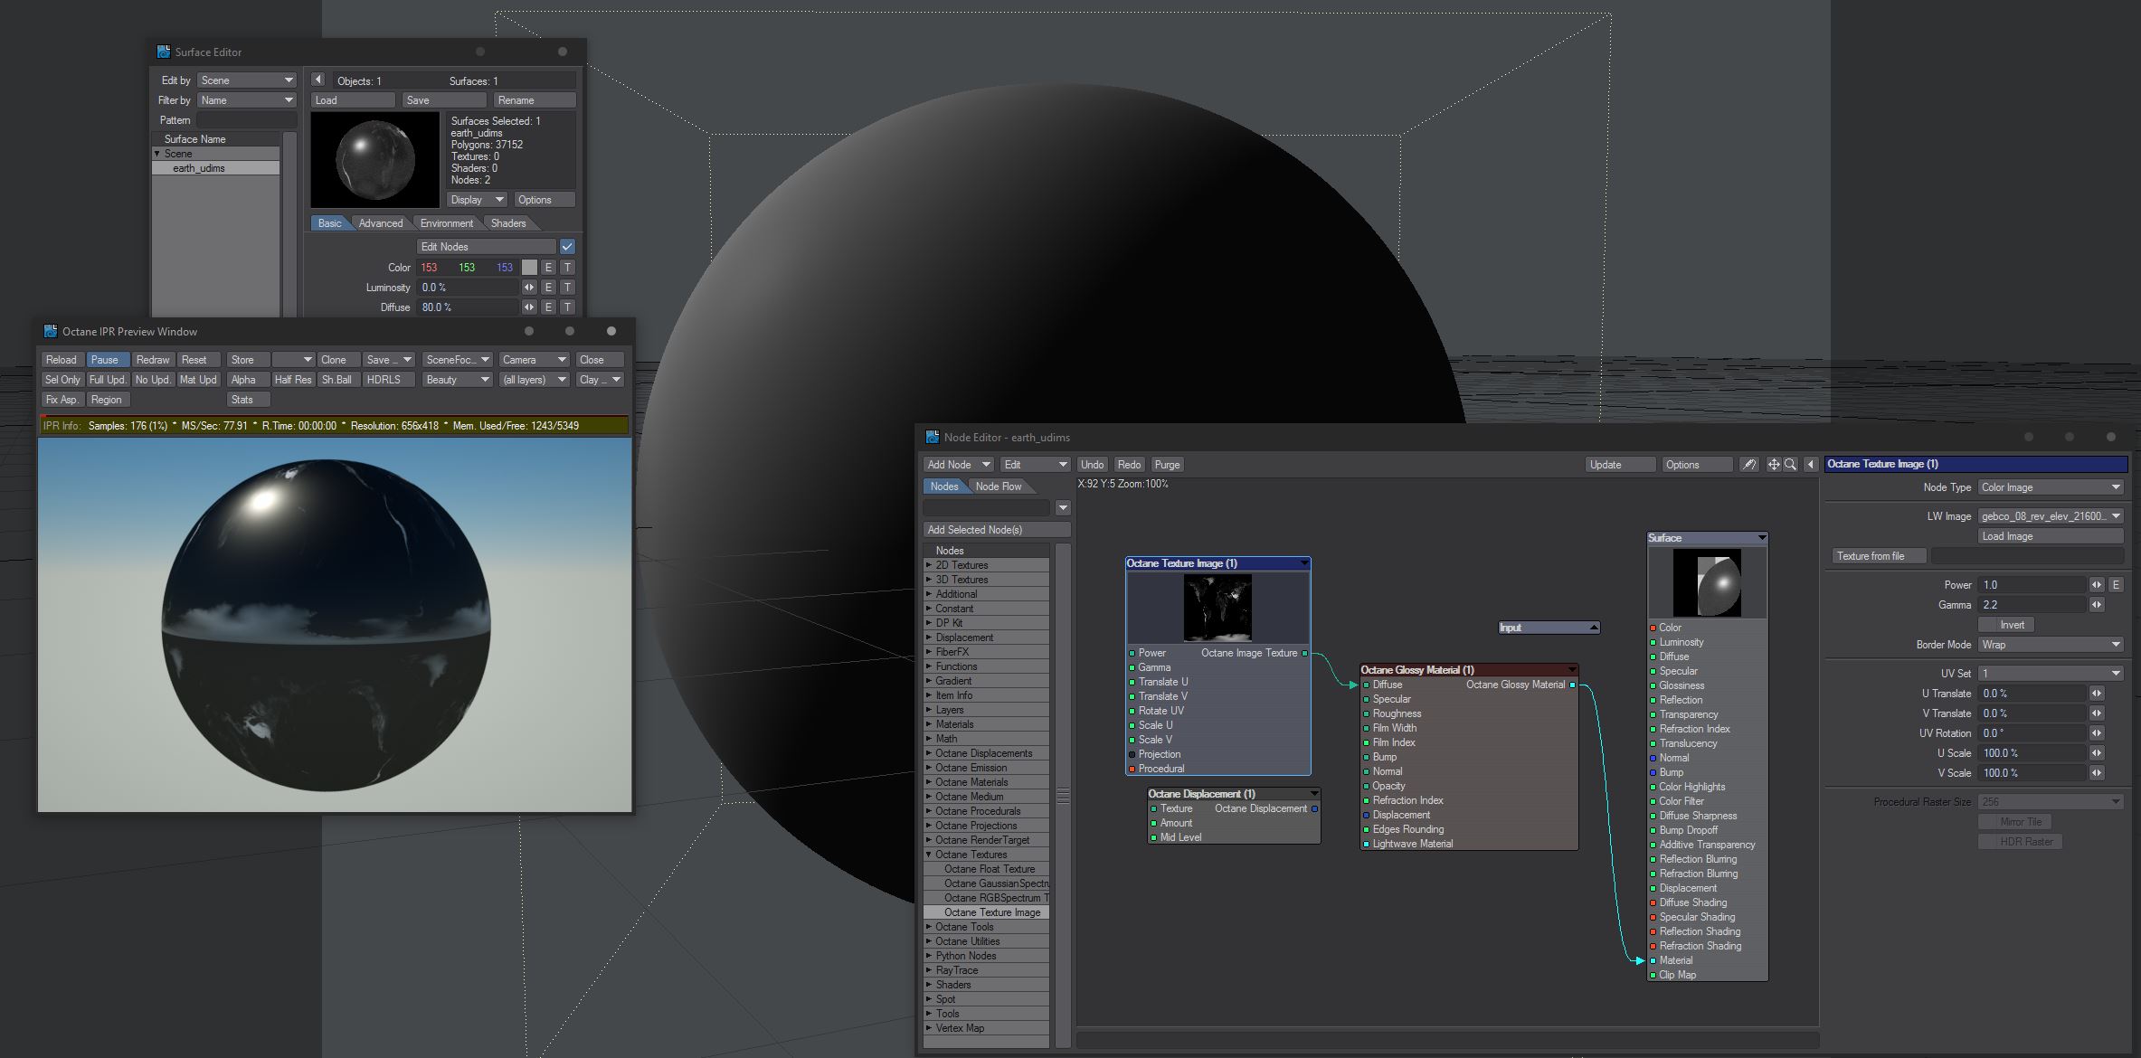
Task: Click the Luminosity envelope E button
Action: [548, 288]
